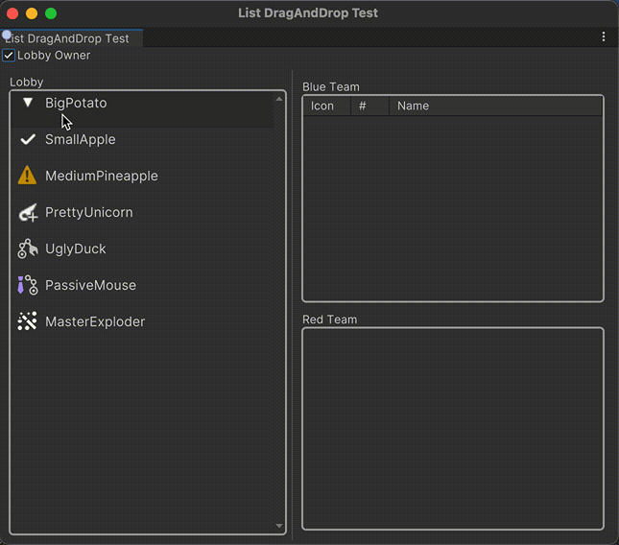
Task: Sort Blue Team by the Name column
Action: [413, 106]
